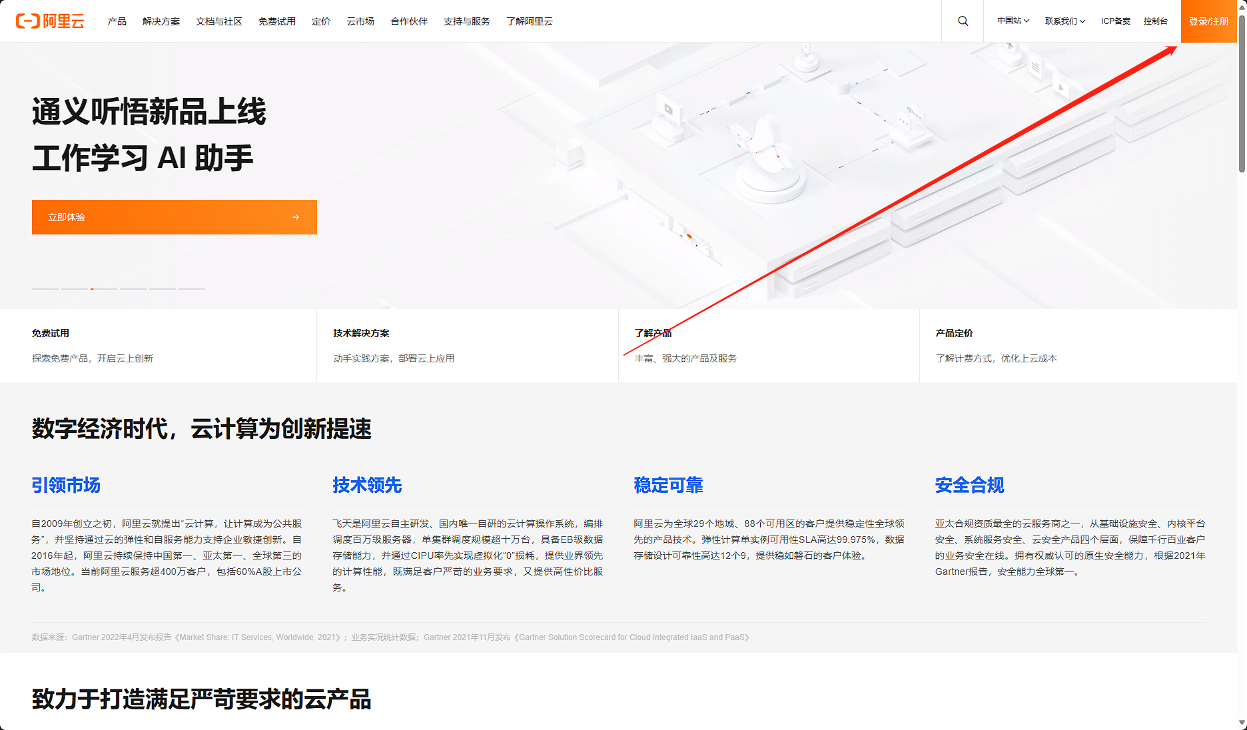Open 了解阿里云 navigation item
This screenshot has width=1247, height=730.
[x=530, y=21]
